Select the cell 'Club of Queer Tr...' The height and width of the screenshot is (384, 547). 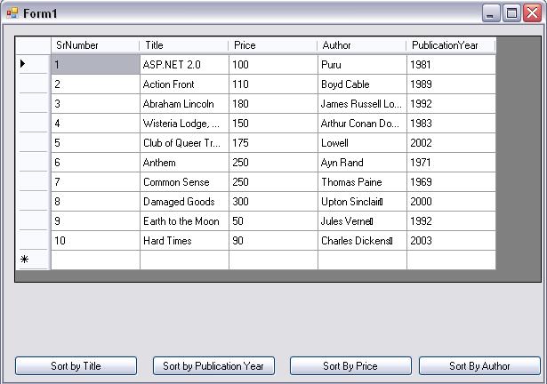point(184,142)
